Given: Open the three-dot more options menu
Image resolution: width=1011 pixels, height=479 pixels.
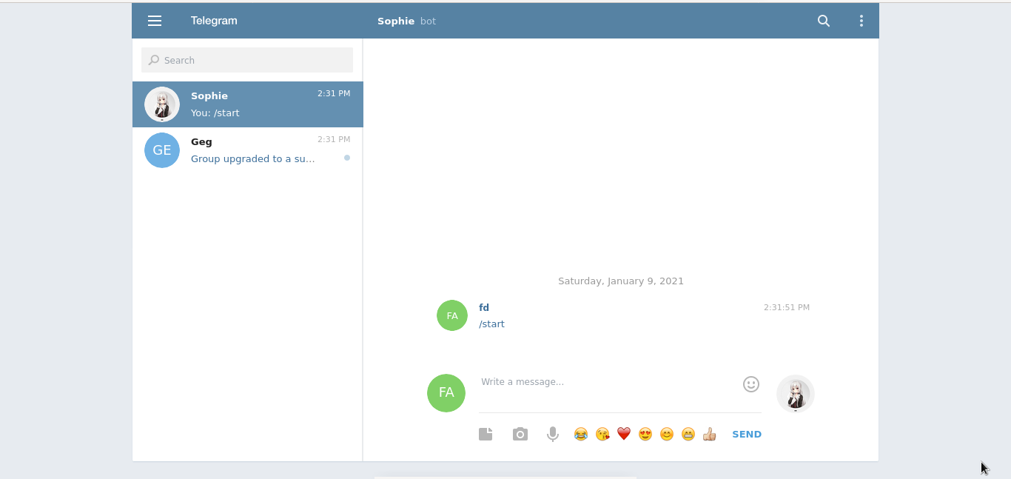Looking at the screenshot, I should coord(861,21).
